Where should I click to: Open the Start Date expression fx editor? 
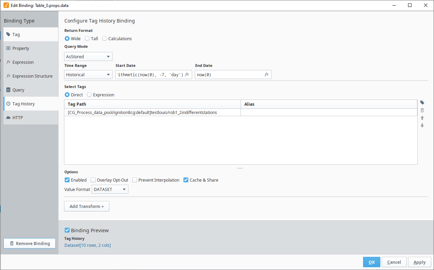coord(187,75)
